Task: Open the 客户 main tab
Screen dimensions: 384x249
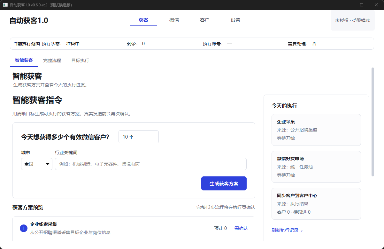Action: tap(205, 20)
